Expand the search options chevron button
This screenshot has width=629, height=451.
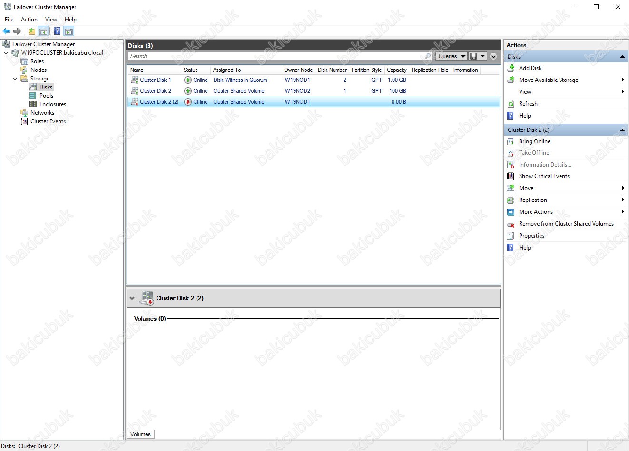493,56
